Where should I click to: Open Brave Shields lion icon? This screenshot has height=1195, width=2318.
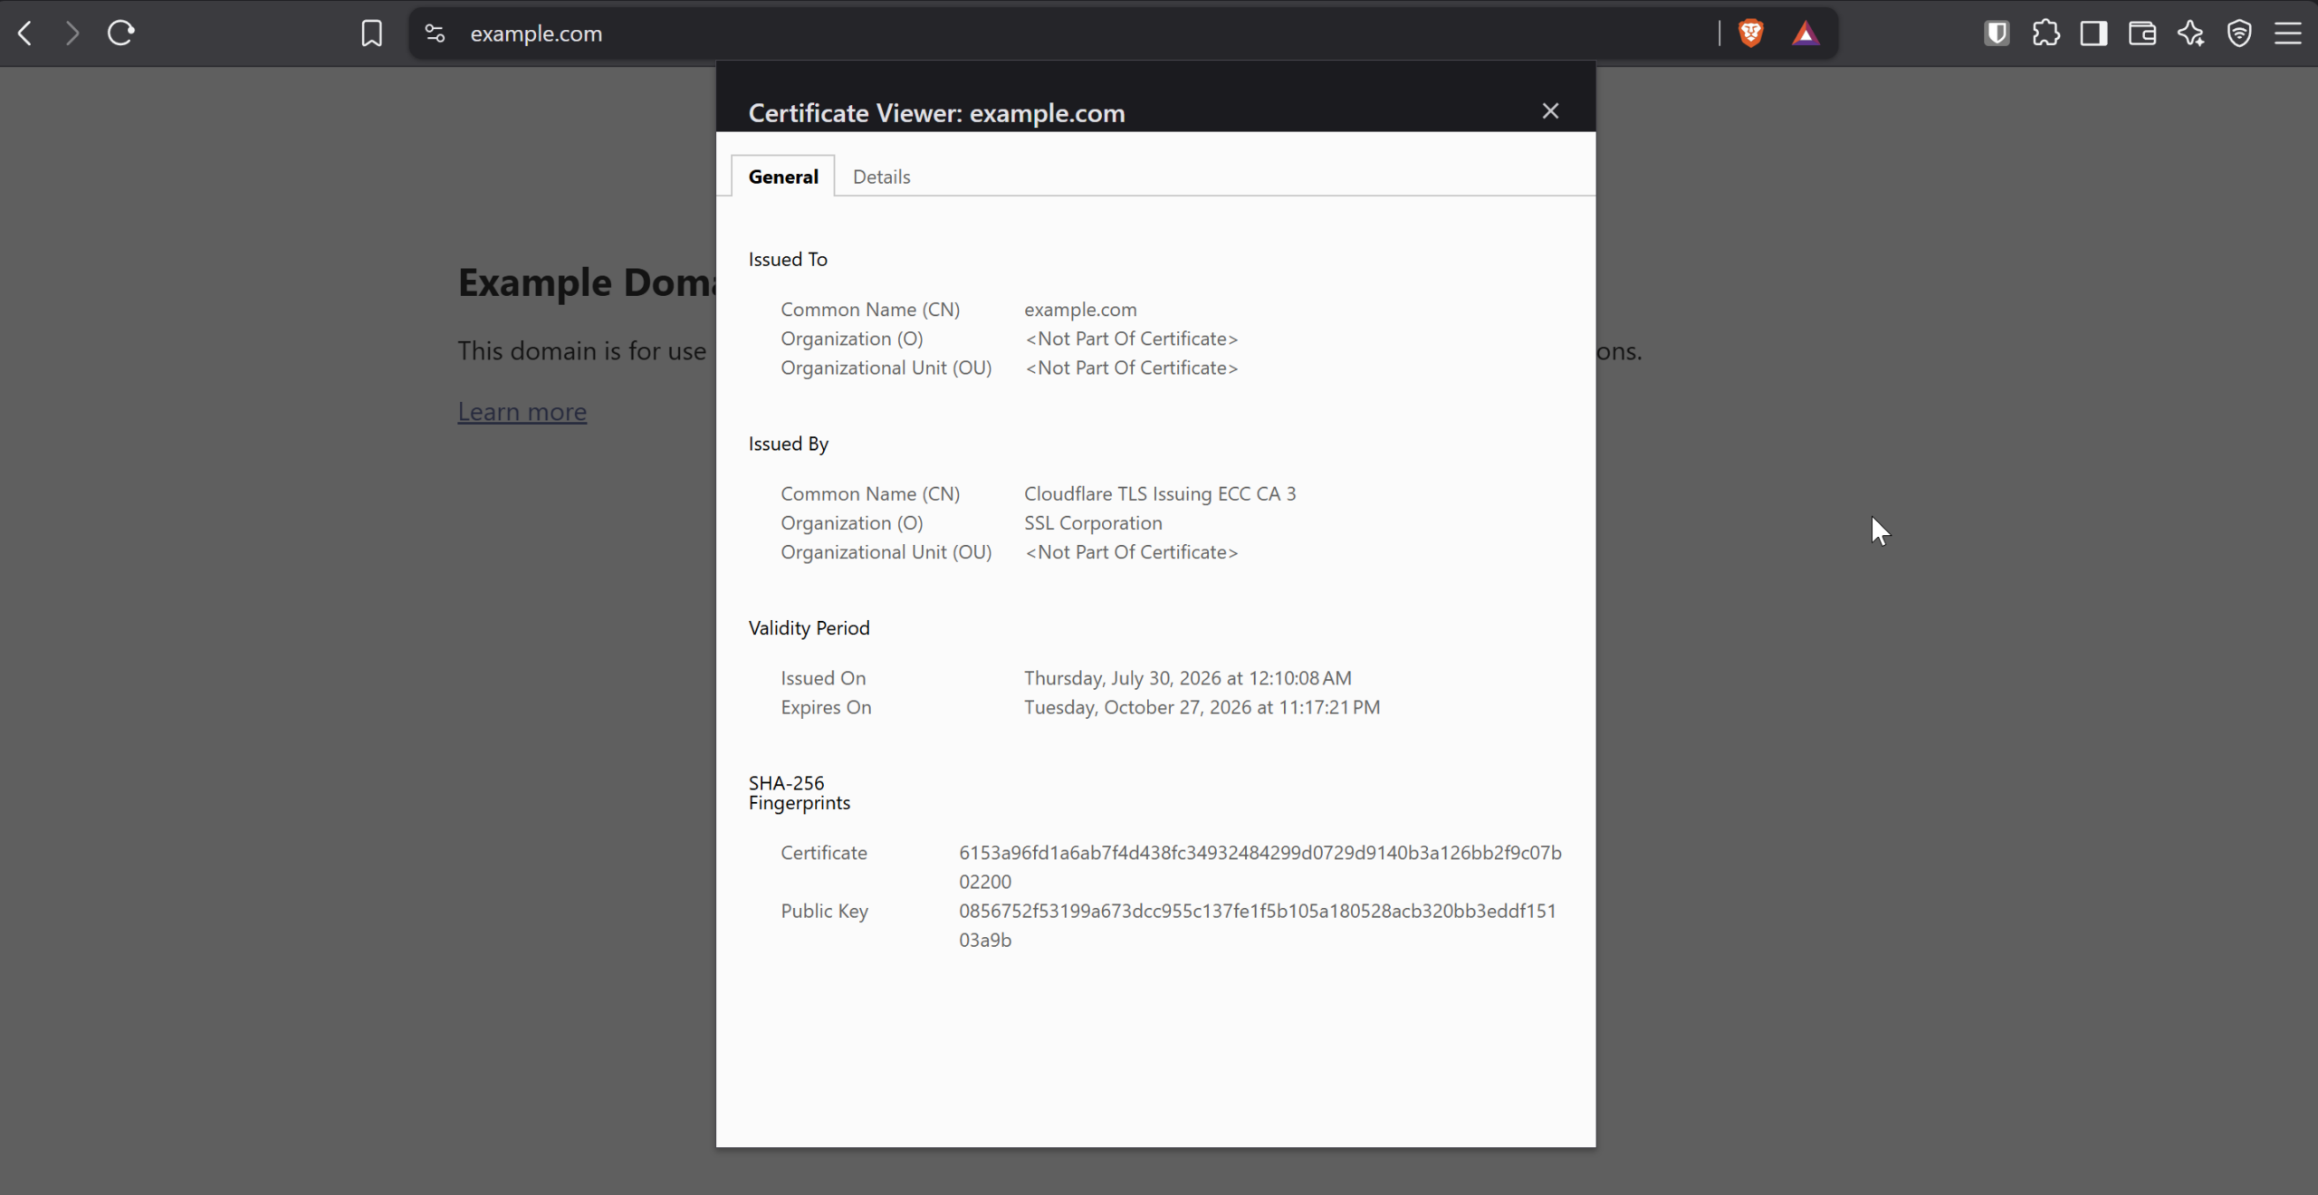(1751, 33)
